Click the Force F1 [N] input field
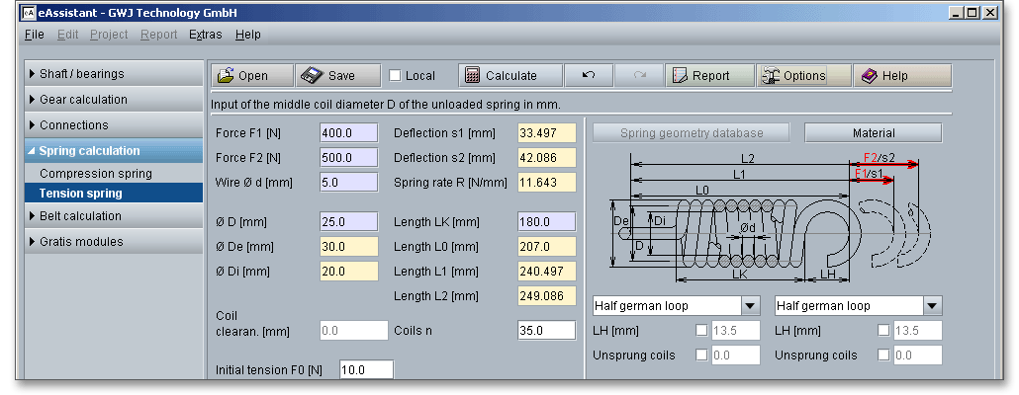Screen dimensions: 1019x395 [x=348, y=133]
